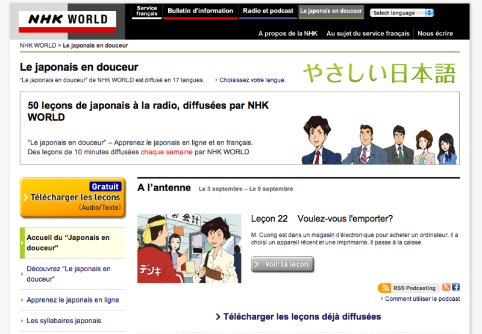The width and height of the screenshot is (482, 334).
Task: Click the small orange RSS feed icon
Action: pos(446,288)
